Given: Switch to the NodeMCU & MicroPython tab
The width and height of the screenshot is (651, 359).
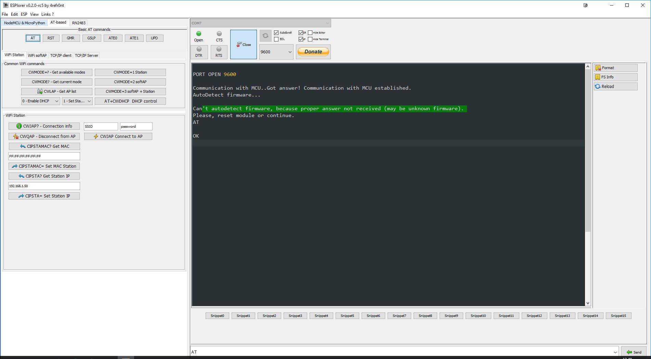Looking at the screenshot, I should [25, 23].
